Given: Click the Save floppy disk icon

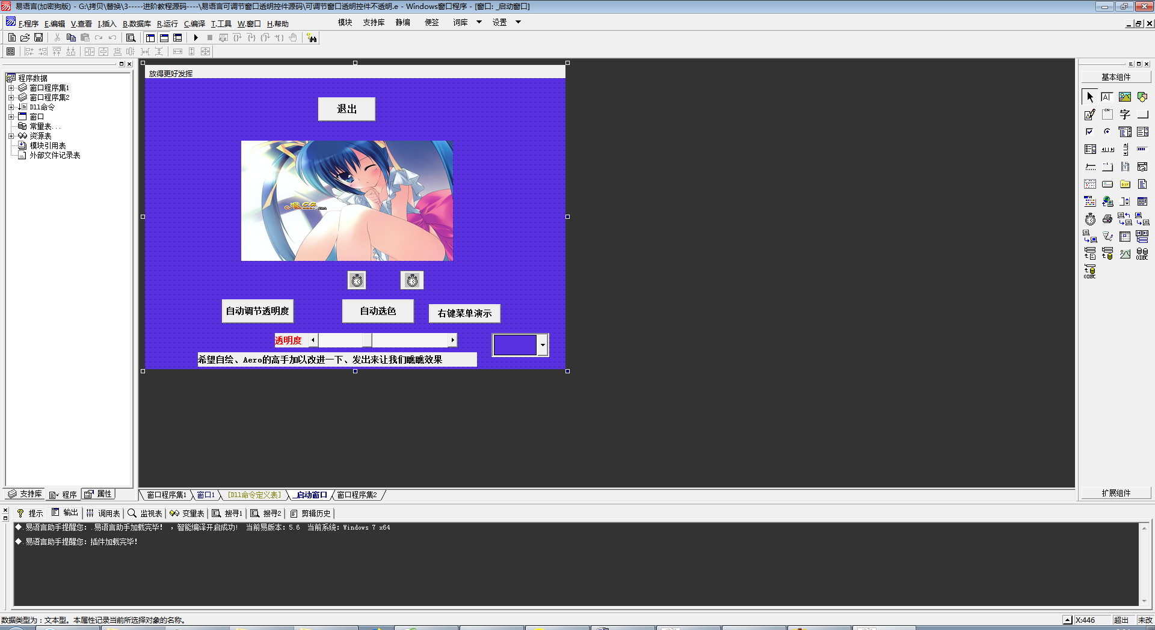Looking at the screenshot, I should pyautogui.click(x=38, y=37).
